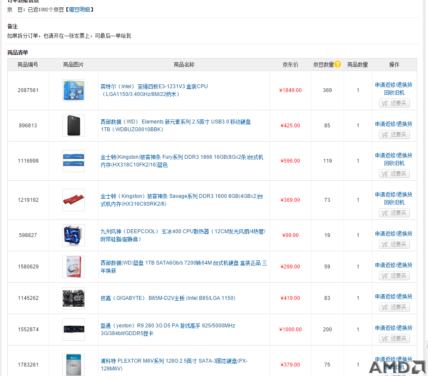
Task: Click product number 598827
Action: click(28, 235)
